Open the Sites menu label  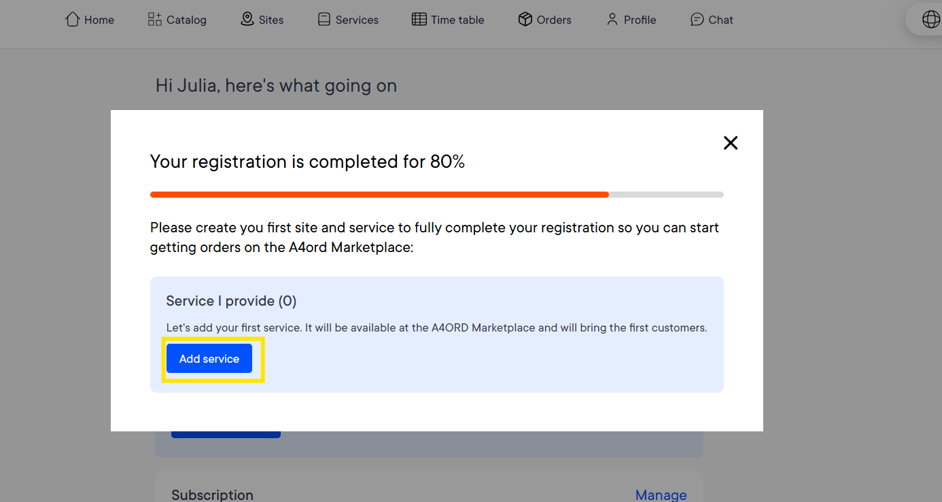tap(271, 20)
